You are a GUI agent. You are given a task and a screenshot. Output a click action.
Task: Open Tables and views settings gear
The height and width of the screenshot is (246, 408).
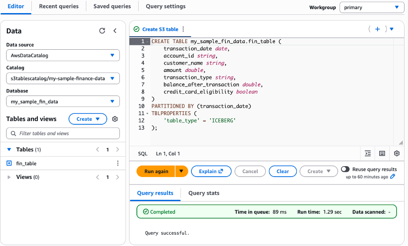115,119
